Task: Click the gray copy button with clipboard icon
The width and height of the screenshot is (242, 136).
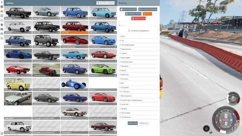Action: [x=133, y=14]
